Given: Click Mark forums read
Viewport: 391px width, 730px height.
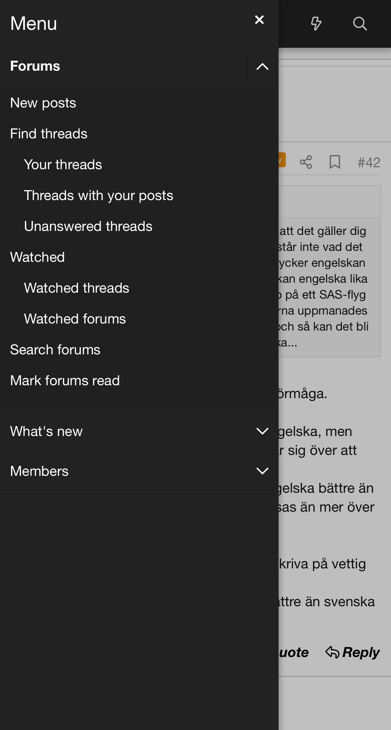Looking at the screenshot, I should coord(65,381).
